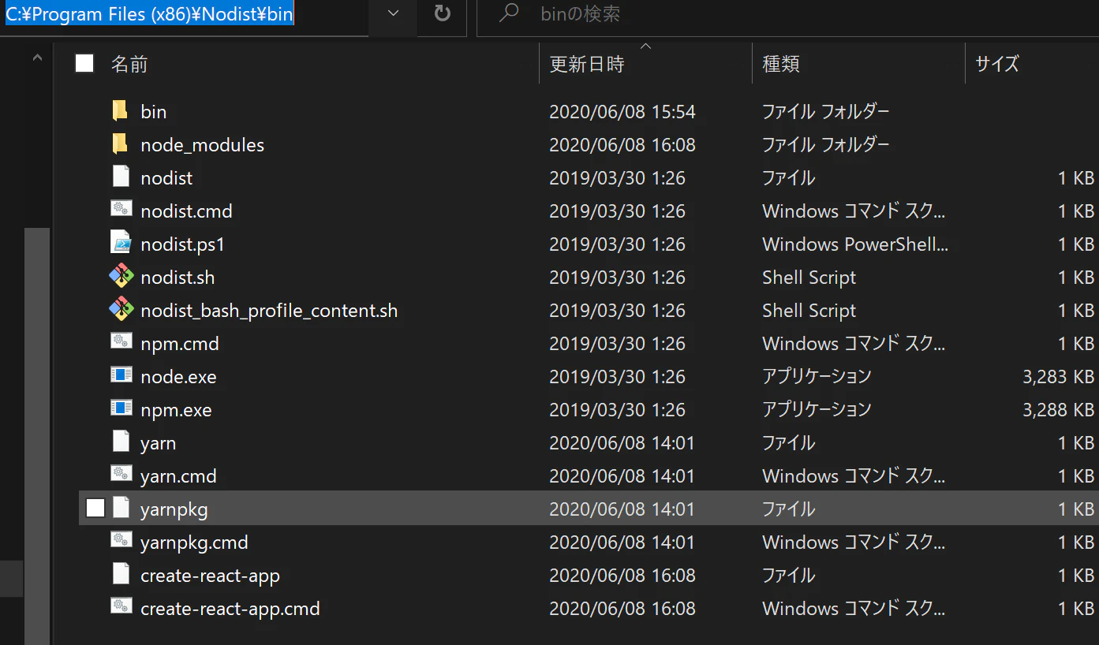Click the gear icon beside yarn.cmd

click(x=121, y=475)
